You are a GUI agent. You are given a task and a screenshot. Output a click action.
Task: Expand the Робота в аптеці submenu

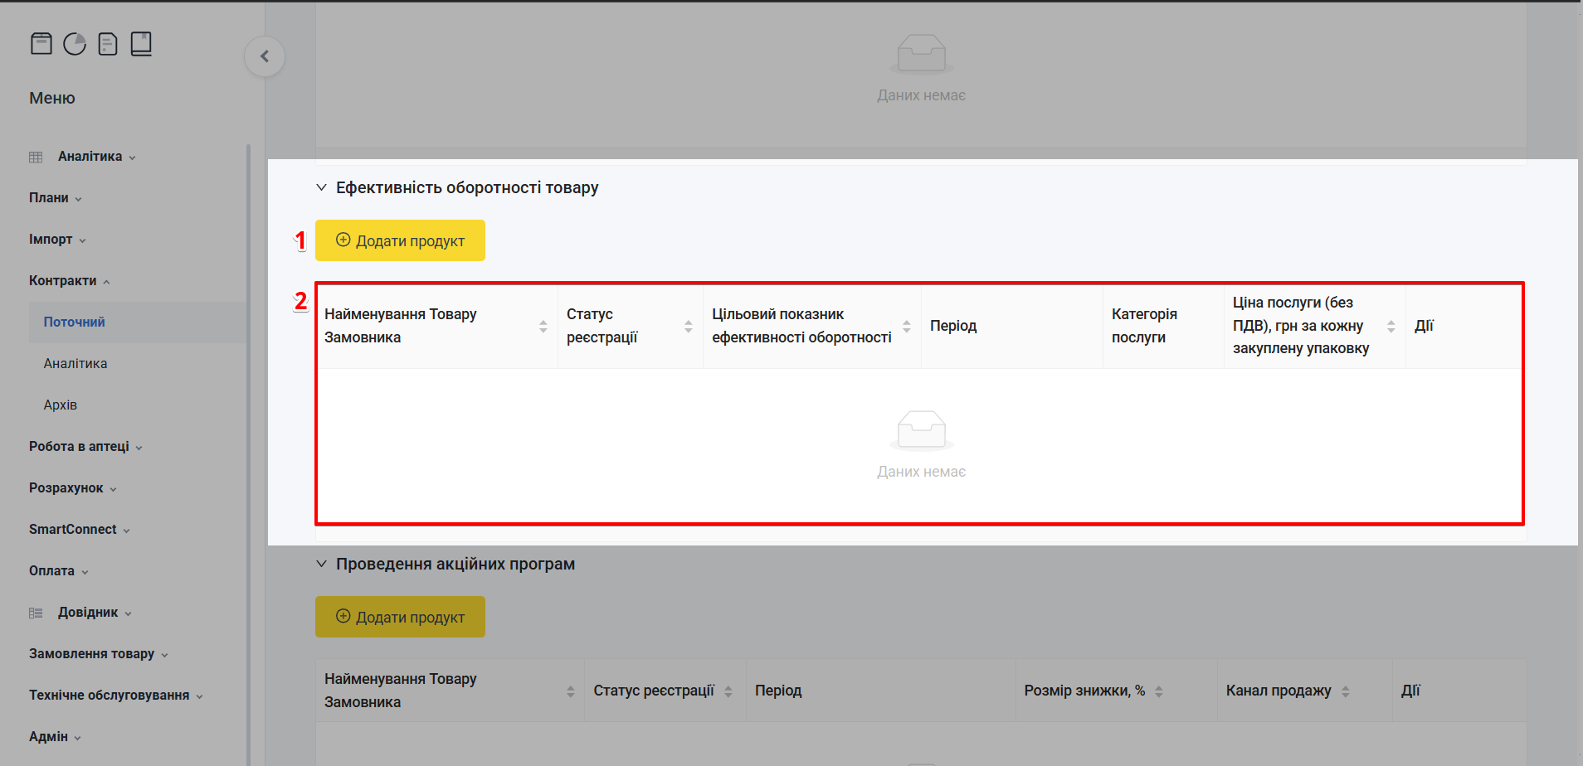click(85, 447)
